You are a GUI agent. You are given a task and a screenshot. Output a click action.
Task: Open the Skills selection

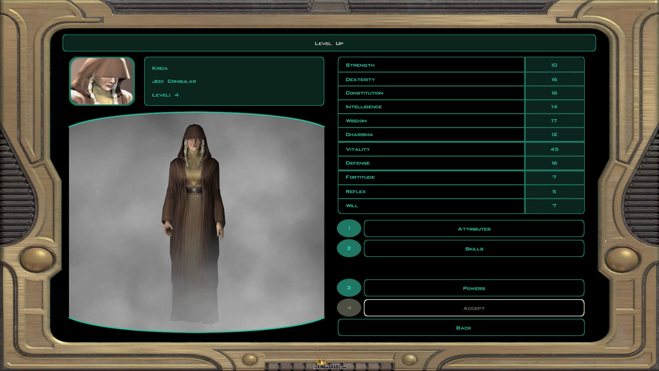pos(474,249)
